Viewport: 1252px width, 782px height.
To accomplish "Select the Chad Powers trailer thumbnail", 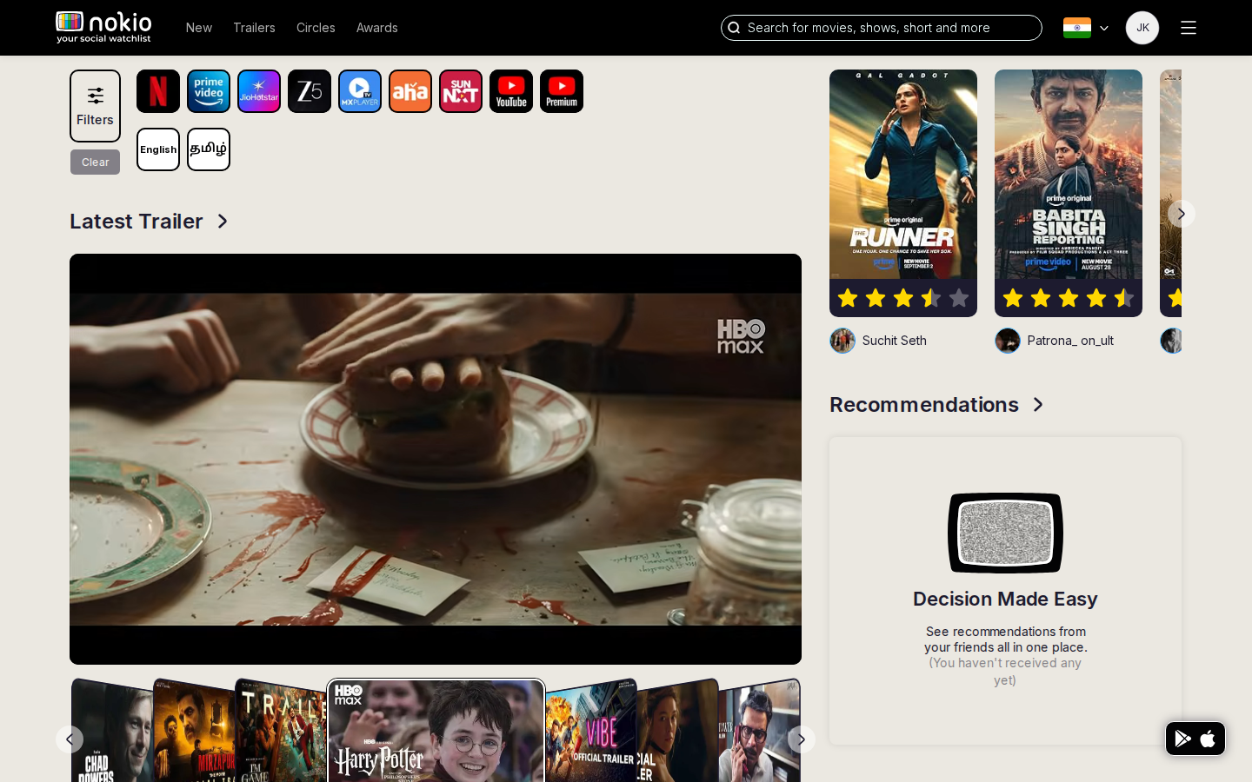I will (111, 731).
